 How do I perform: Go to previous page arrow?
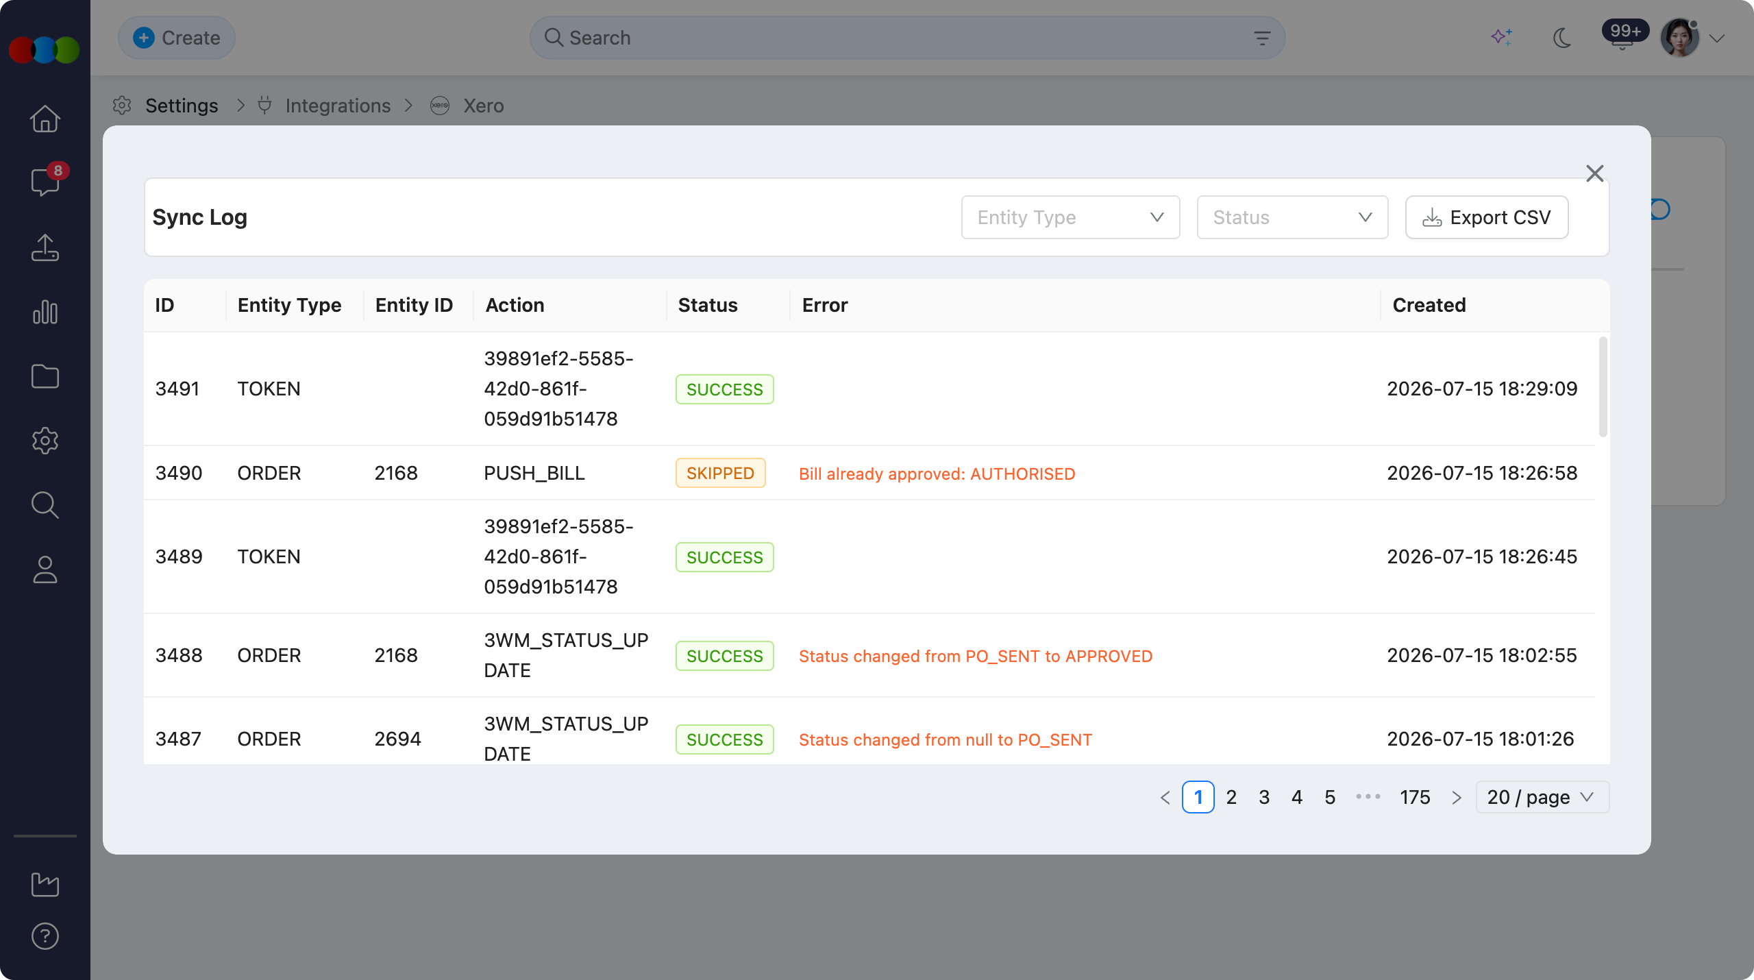(x=1165, y=797)
